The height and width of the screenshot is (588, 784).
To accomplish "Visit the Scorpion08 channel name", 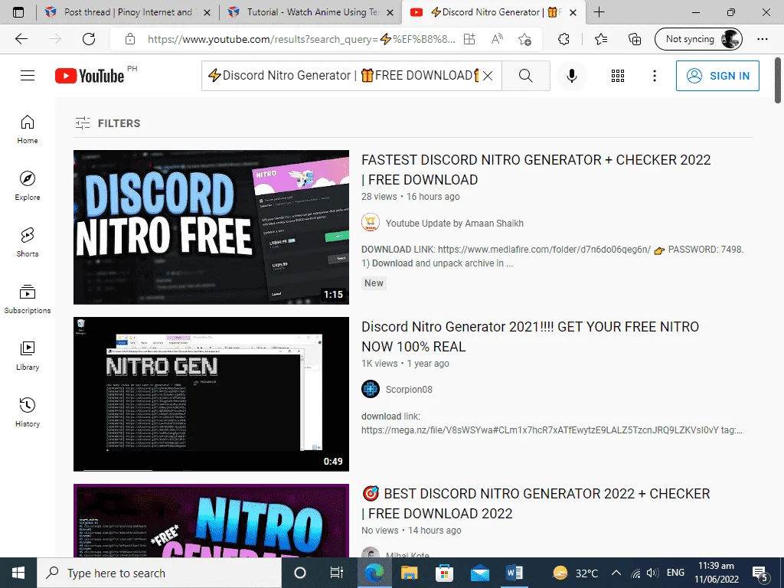I will (x=409, y=390).
